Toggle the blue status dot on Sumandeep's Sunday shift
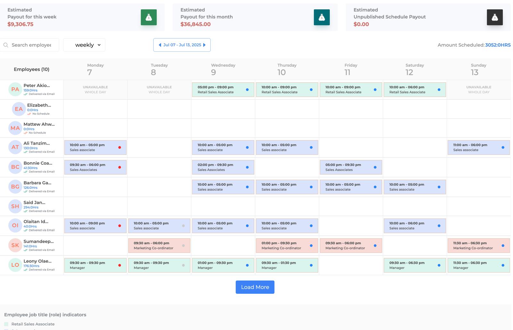Viewport: 513px width, 330px height. pos(502,245)
